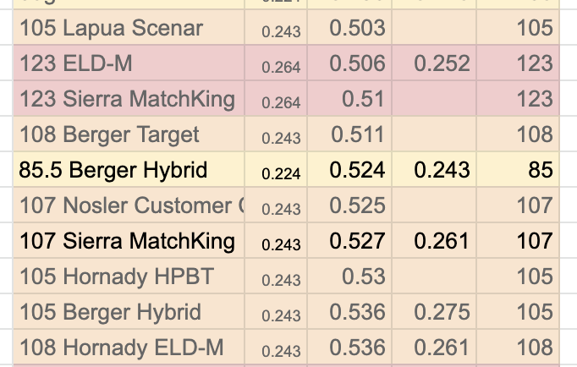Click the 108 Berger Target cell
The image size is (577, 367).
129,134
